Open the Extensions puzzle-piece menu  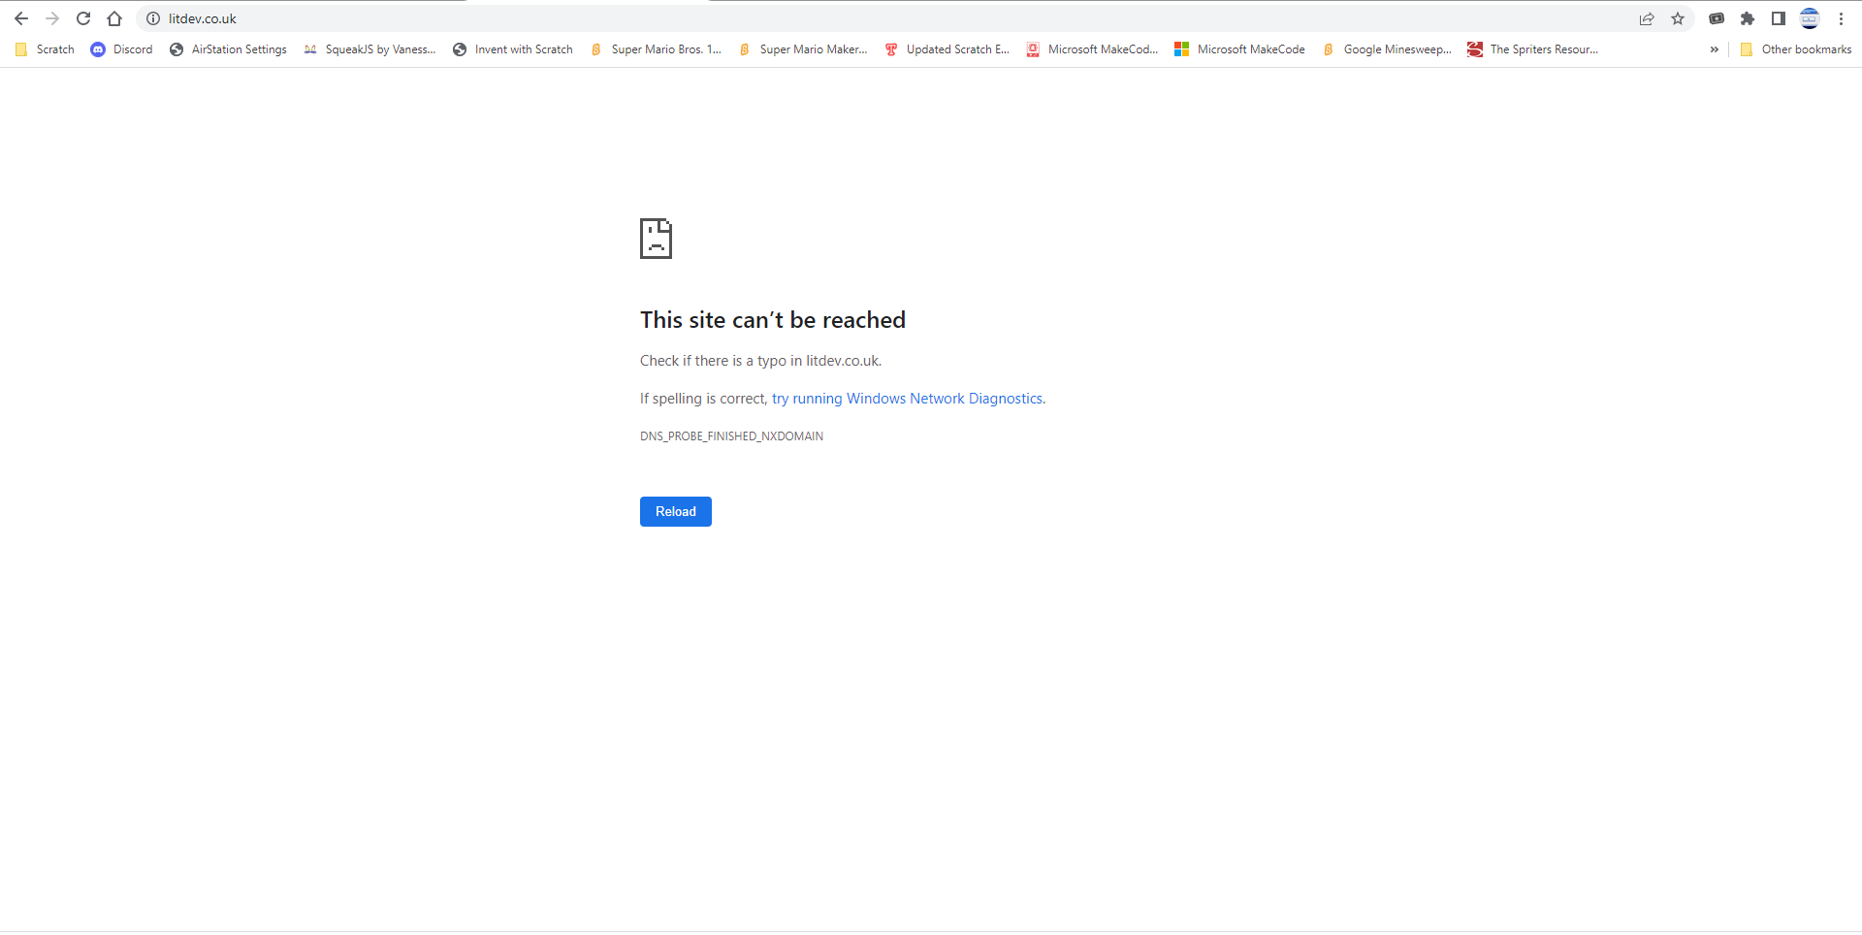(x=1749, y=18)
